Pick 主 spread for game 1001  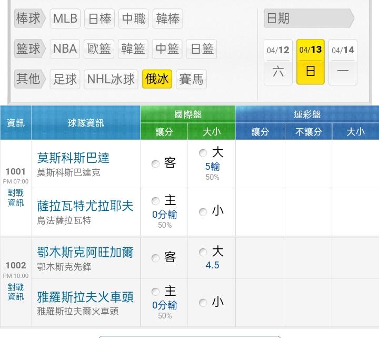155,201
